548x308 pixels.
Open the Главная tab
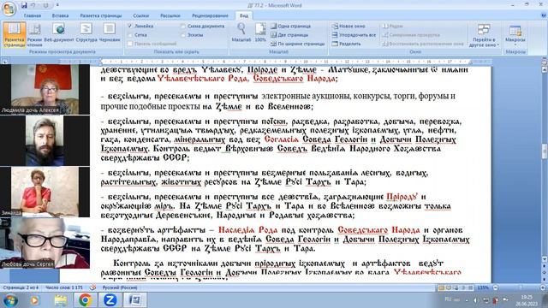pyautogui.click(x=33, y=15)
